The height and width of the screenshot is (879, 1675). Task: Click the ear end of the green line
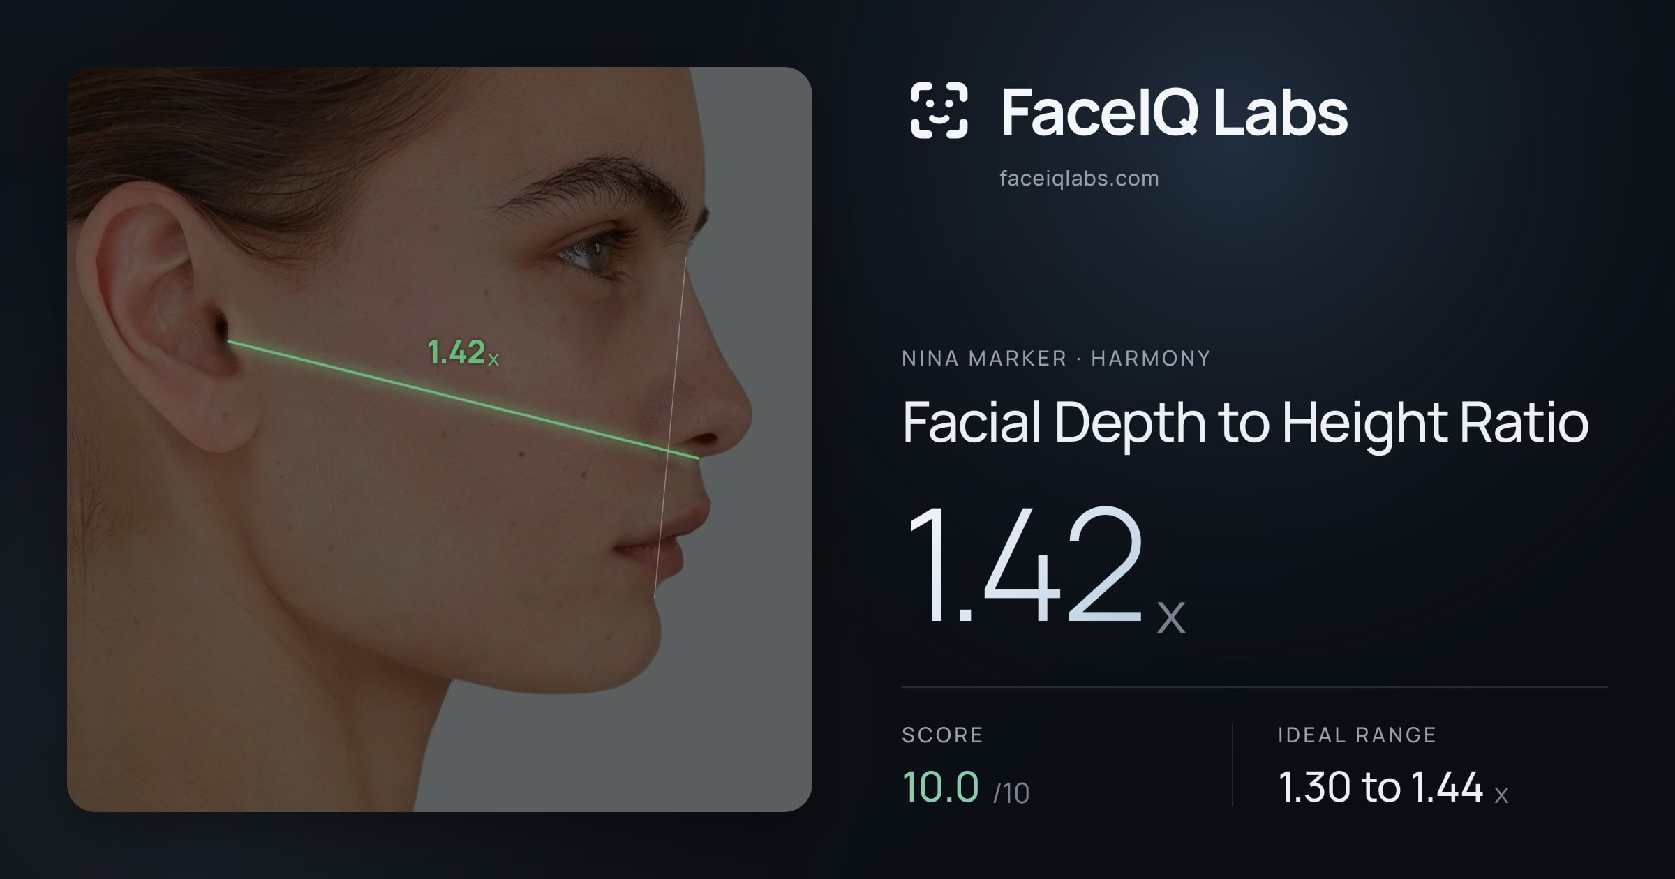tap(229, 341)
